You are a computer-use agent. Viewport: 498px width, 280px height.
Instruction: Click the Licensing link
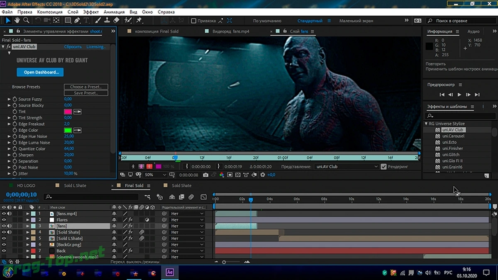(x=96, y=47)
